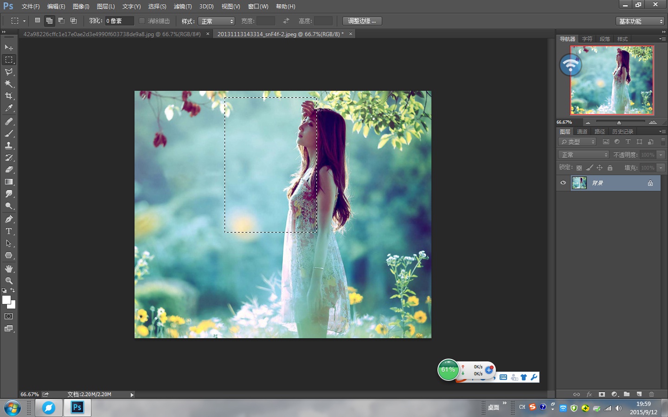
Task: Create a new layer
Action: pos(639,394)
